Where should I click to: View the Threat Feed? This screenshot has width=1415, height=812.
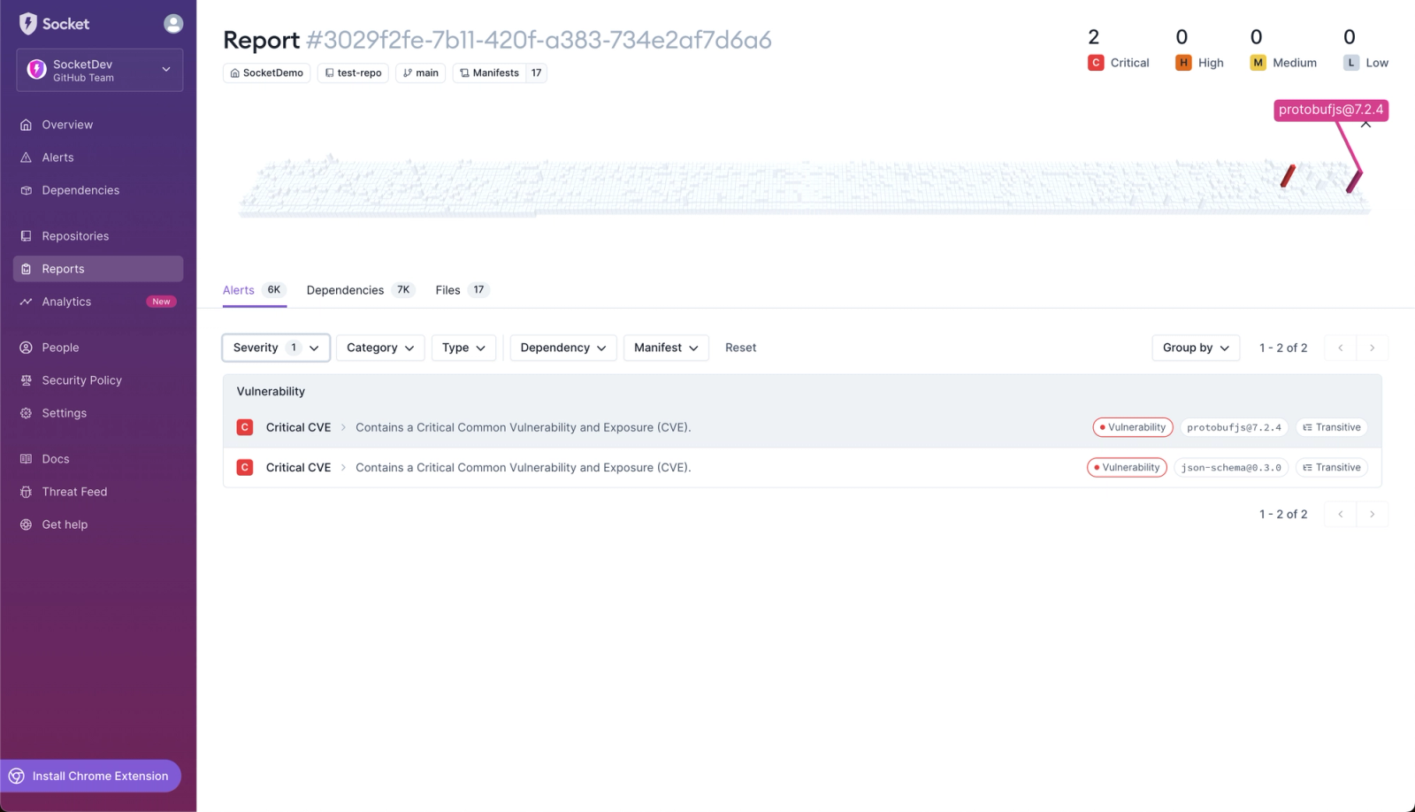(74, 492)
